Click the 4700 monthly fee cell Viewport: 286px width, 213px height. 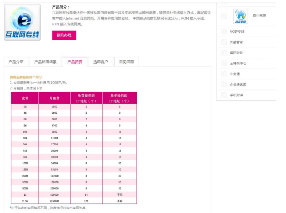tap(54, 125)
